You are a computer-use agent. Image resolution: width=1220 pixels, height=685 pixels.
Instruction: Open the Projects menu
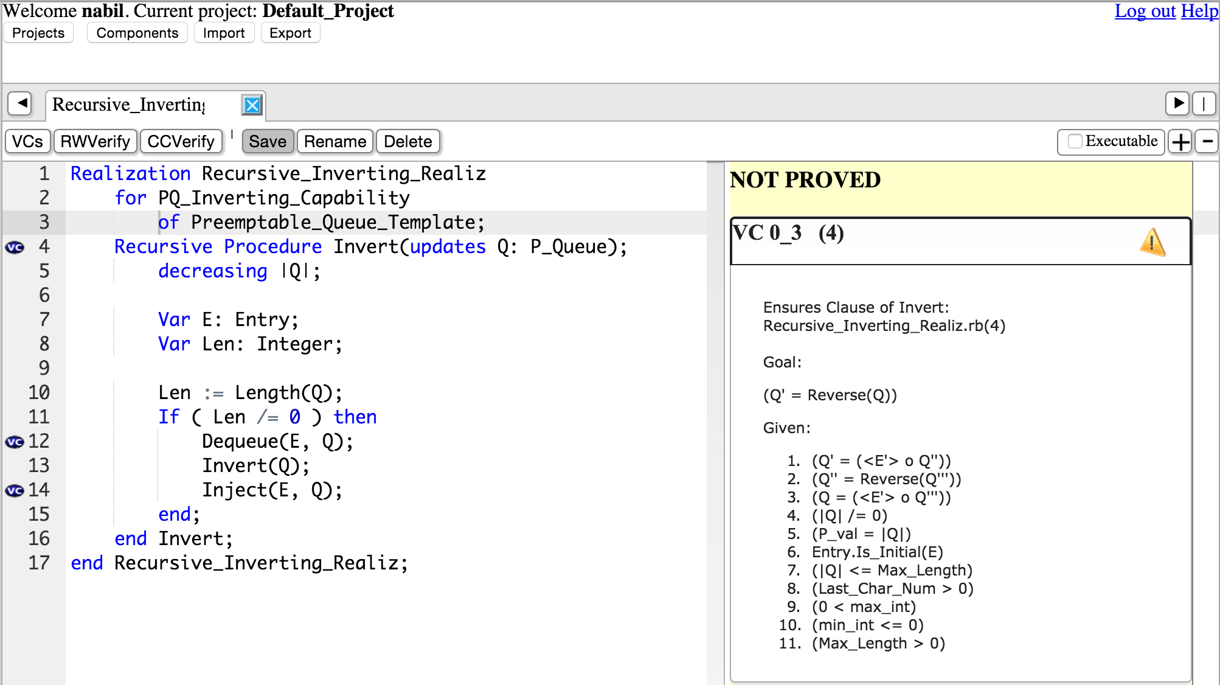pos(38,33)
